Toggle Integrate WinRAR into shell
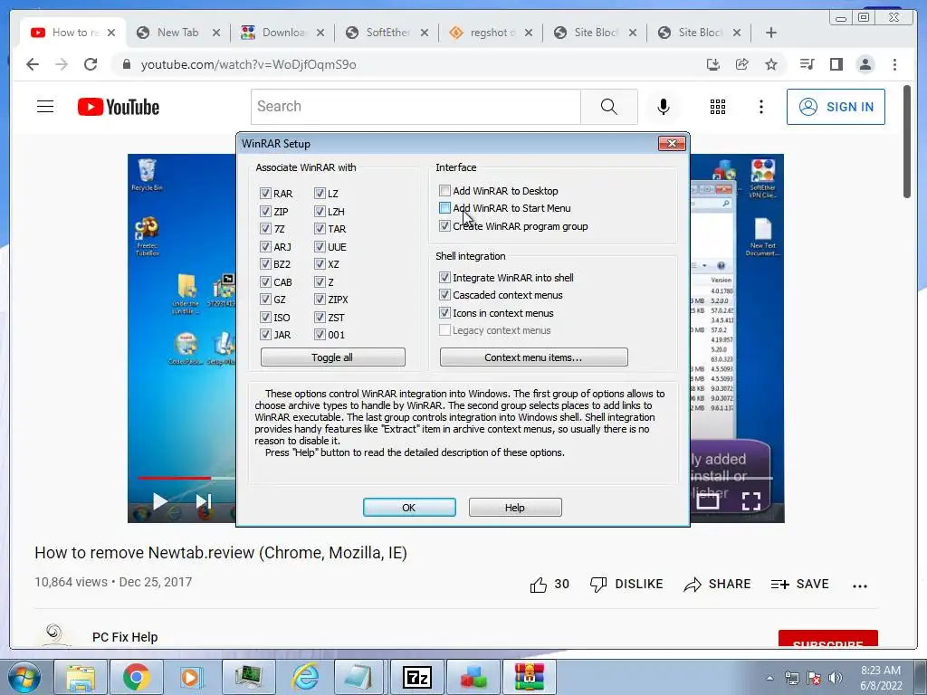This screenshot has width=927, height=695. pos(444,277)
